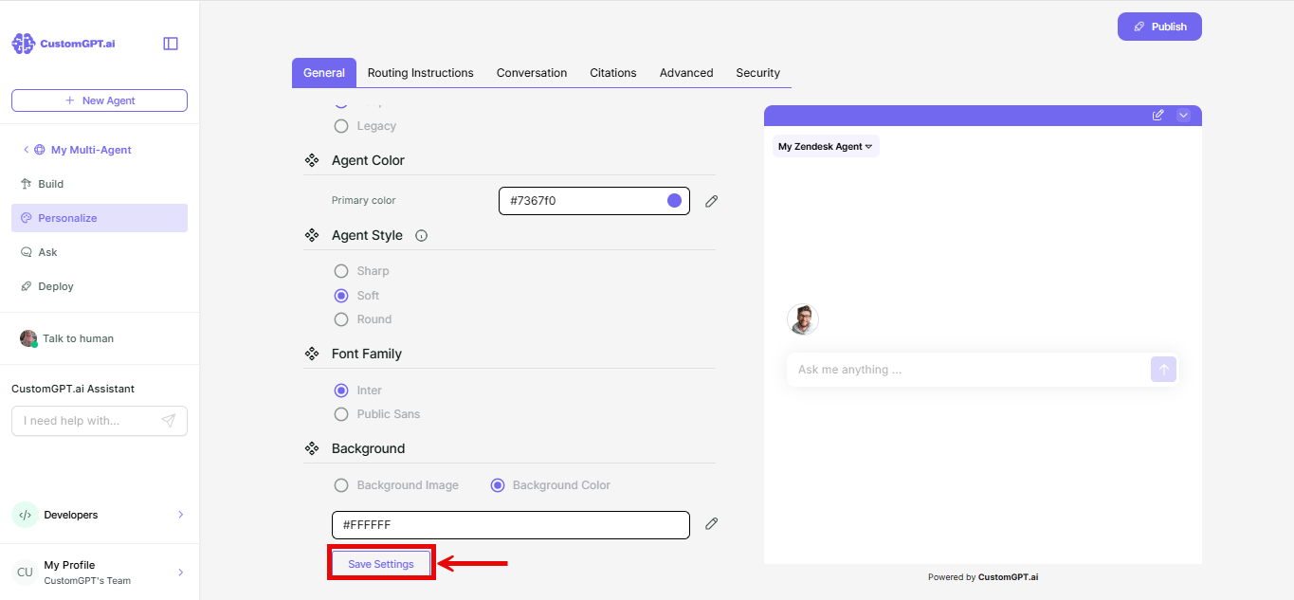Click the Developers code icon
The width and height of the screenshot is (1294, 600).
pyautogui.click(x=25, y=515)
